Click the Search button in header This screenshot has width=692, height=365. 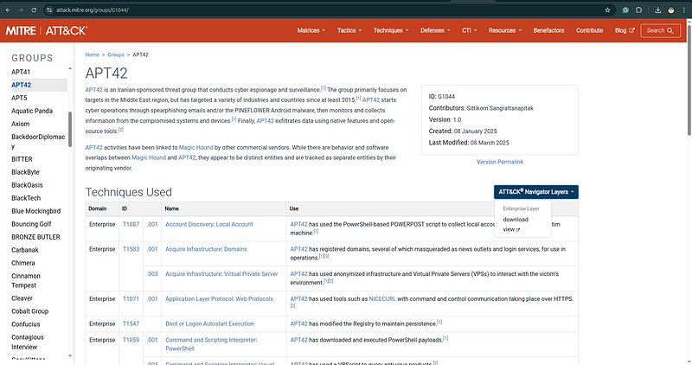(660, 30)
